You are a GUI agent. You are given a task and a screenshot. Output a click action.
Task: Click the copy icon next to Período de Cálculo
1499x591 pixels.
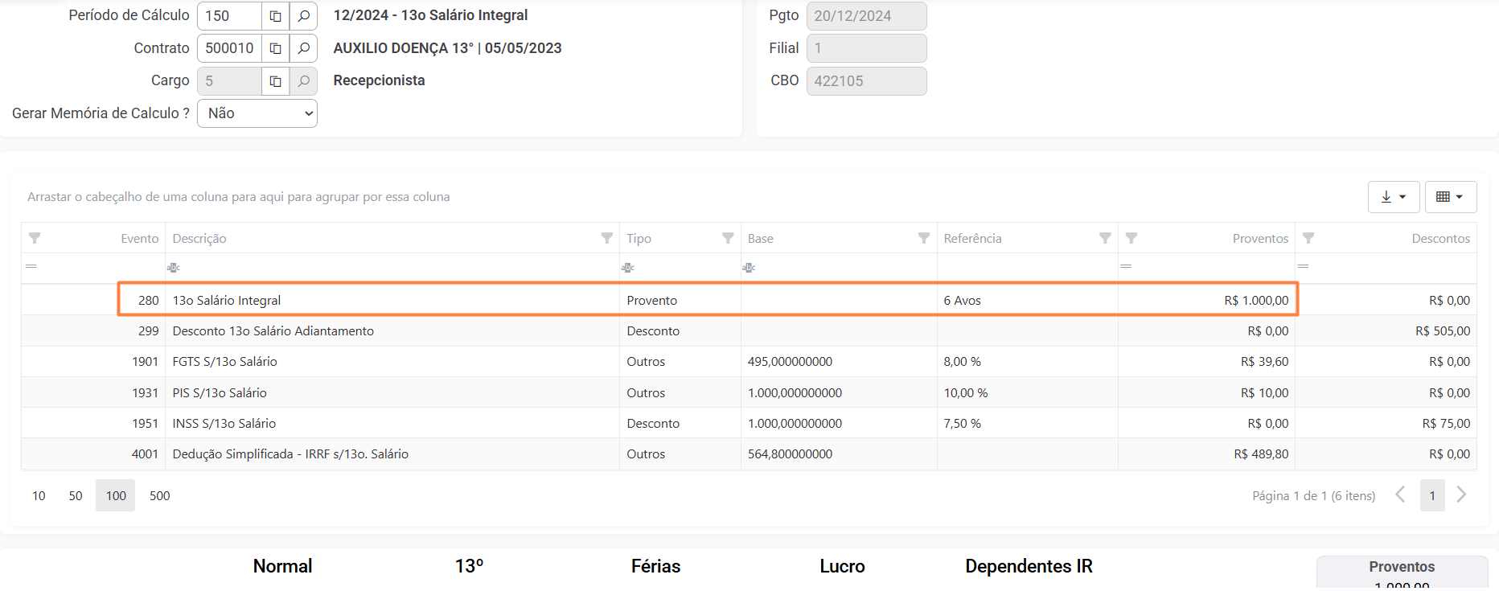click(275, 16)
